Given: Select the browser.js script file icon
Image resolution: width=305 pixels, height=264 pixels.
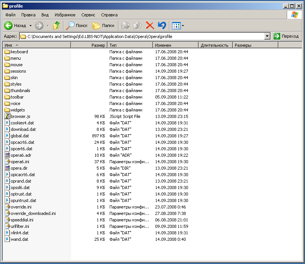Looking at the screenshot, I should (7, 116).
